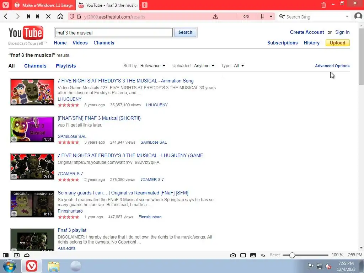Open the browser profile avatar icon
The image size is (364, 273).
click(x=358, y=16)
